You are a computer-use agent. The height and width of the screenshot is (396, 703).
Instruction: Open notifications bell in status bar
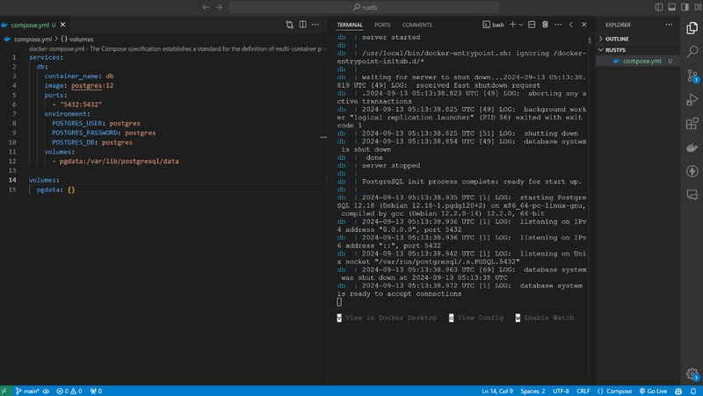click(693, 391)
